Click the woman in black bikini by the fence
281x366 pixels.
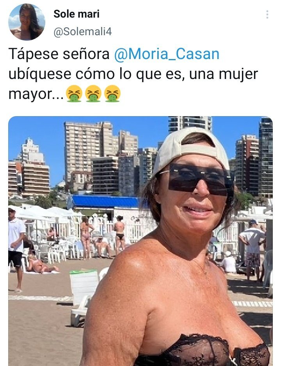click(x=120, y=235)
